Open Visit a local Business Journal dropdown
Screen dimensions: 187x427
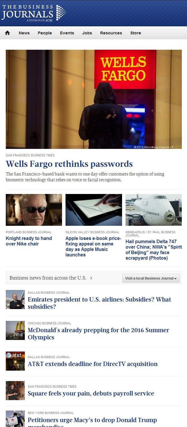coord(151,278)
